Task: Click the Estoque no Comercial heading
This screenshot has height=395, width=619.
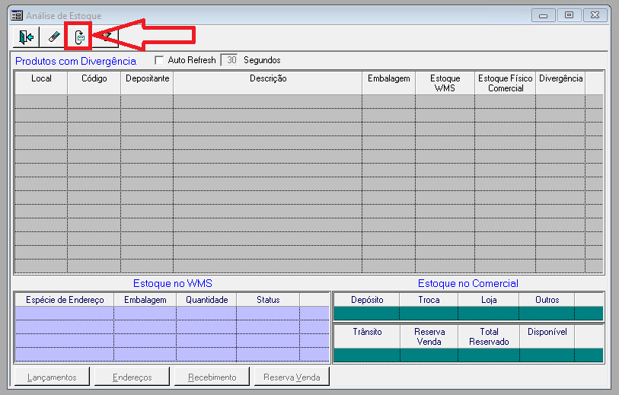Action: coord(467,283)
